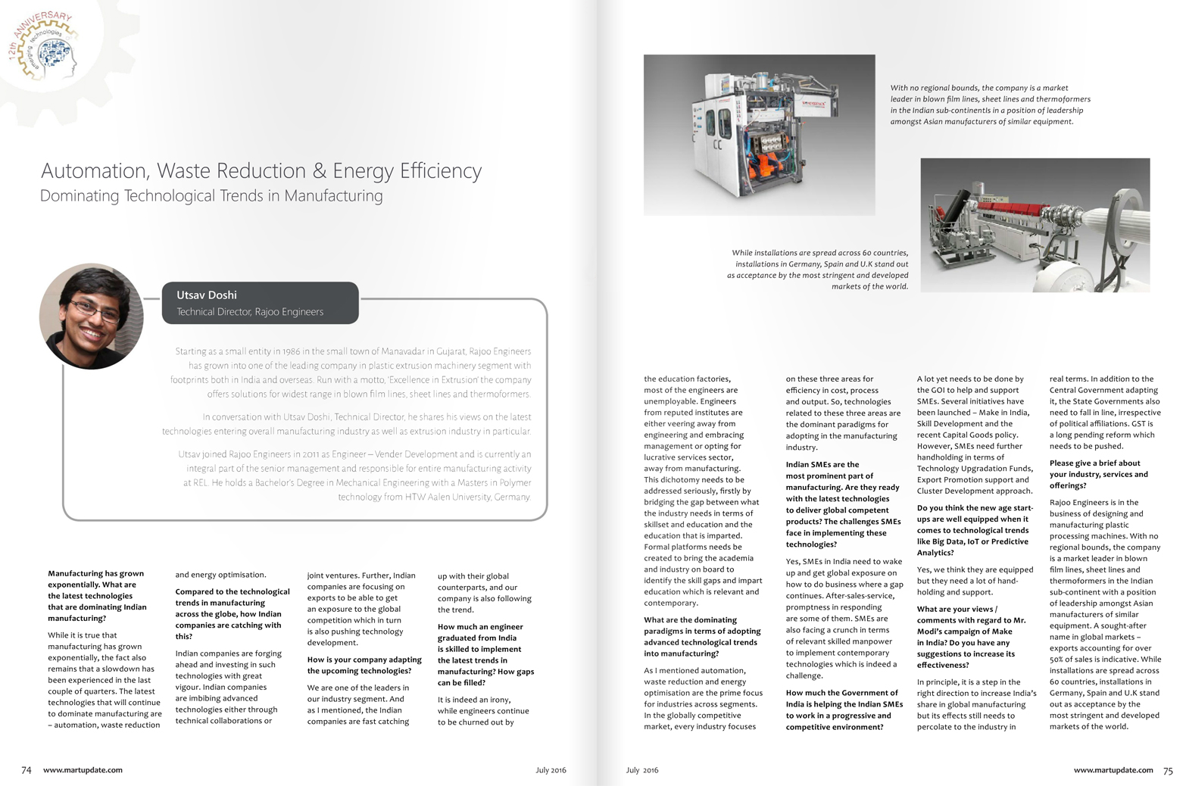Select the headline "Automation, Waste Reduction & Energy Efficiency"
Screen dimensions: 1186x786
coord(261,171)
